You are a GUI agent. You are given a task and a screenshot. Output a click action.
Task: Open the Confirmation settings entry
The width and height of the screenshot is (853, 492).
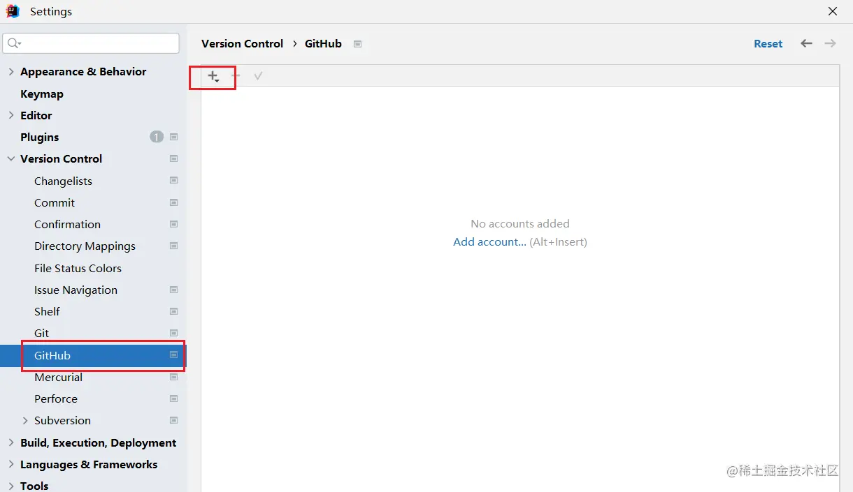pyautogui.click(x=67, y=224)
